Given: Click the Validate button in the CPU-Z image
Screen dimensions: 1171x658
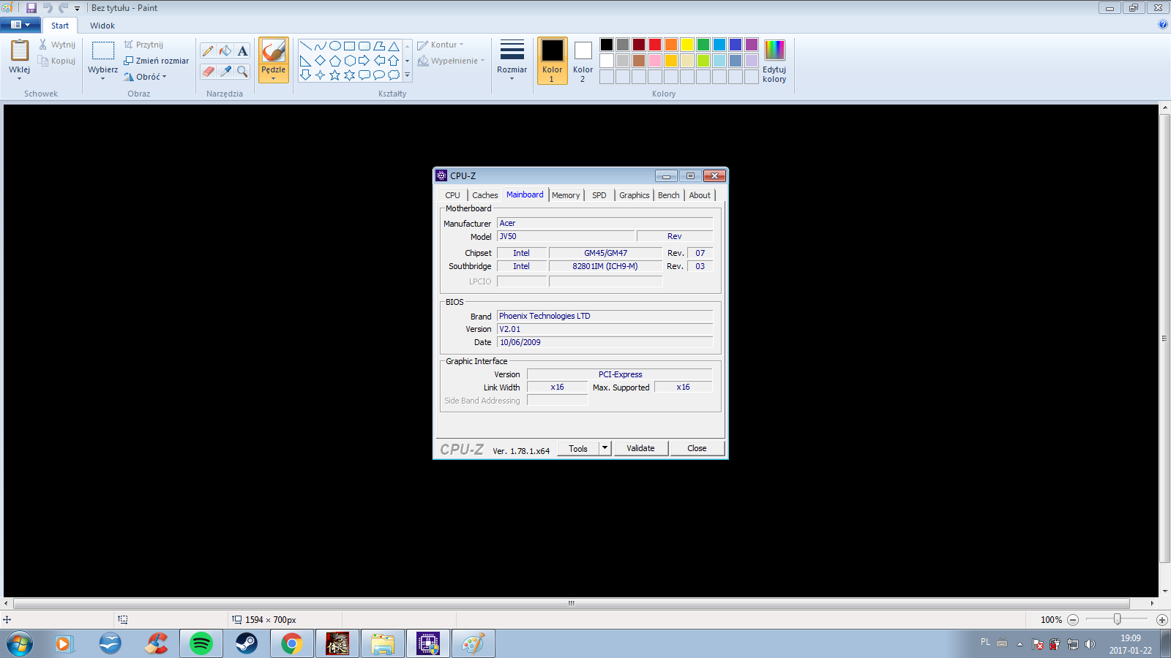Looking at the screenshot, I should [x=640, y=448].
